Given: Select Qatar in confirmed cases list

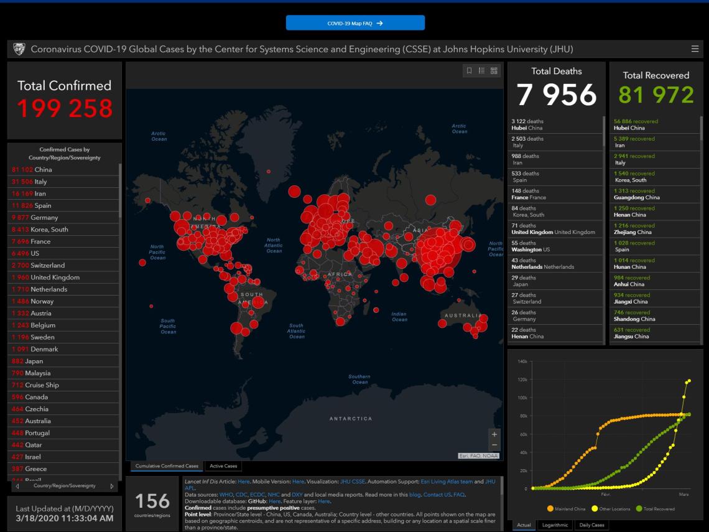Looking at the screenshot, I should (x=64, y=445).
